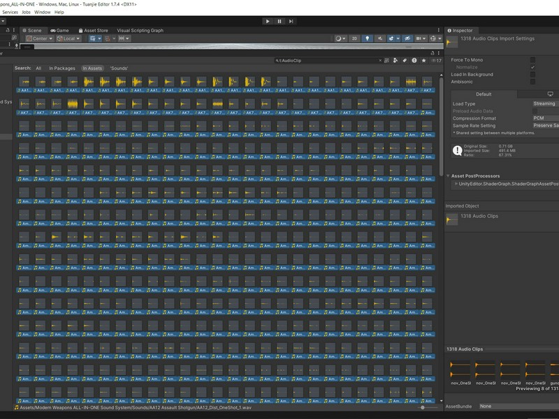Open the Scene view more options menu
559x419 pixels.
pyautogui.click(x=439, y=30)
